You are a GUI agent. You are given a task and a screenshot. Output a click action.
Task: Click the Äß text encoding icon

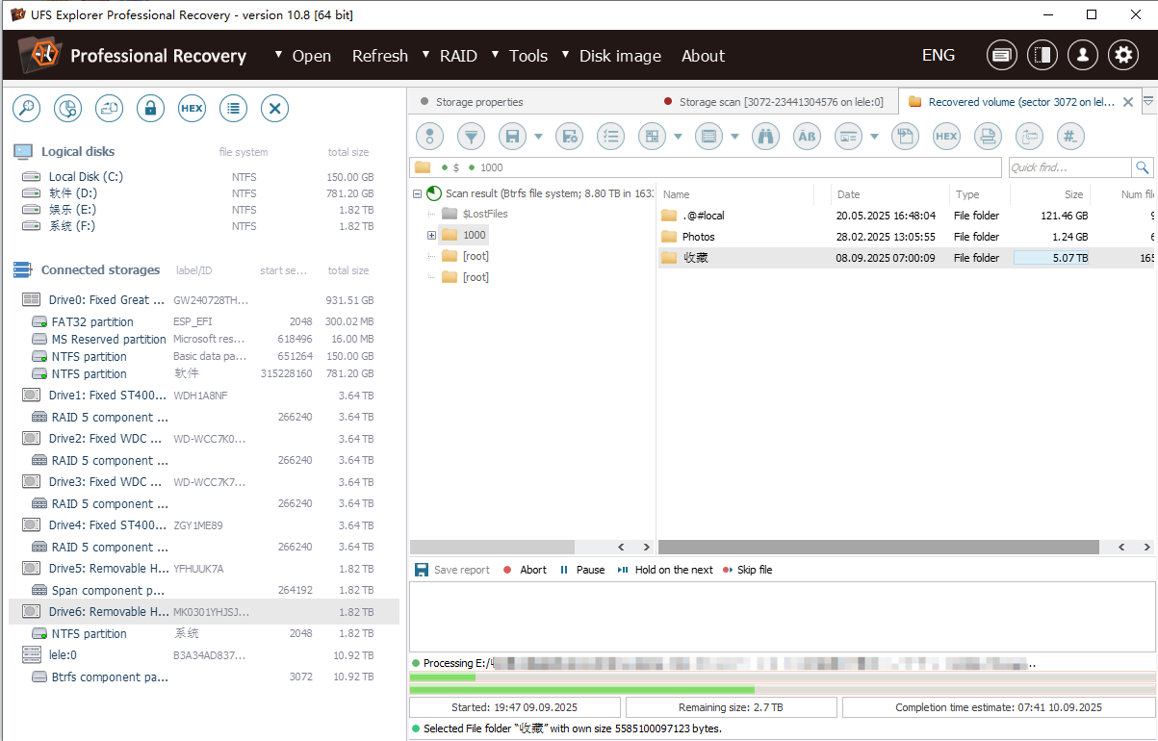coord(807,137)
